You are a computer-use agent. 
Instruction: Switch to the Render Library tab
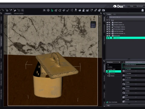tap(19, 14)
